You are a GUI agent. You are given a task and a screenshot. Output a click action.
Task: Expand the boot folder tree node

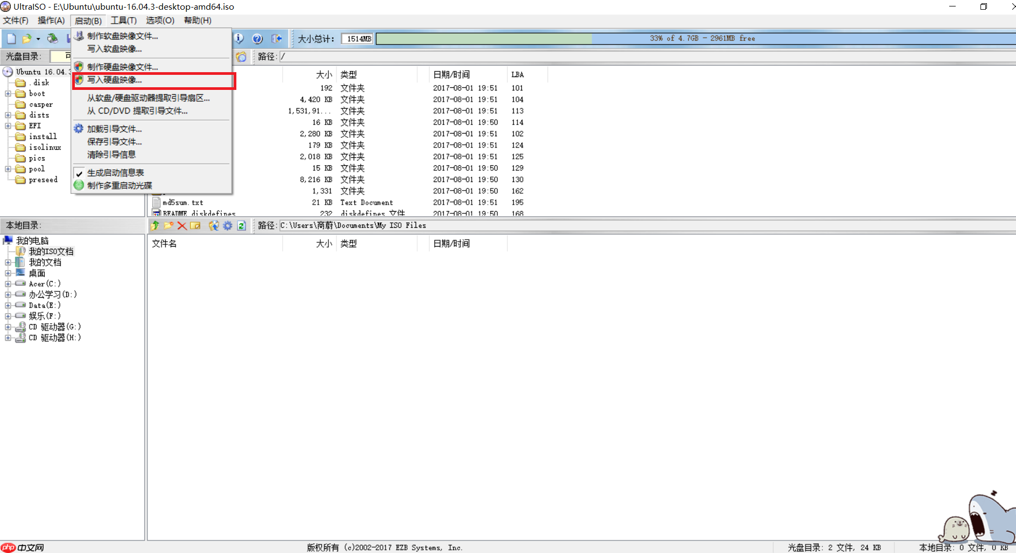click(8, 94)
